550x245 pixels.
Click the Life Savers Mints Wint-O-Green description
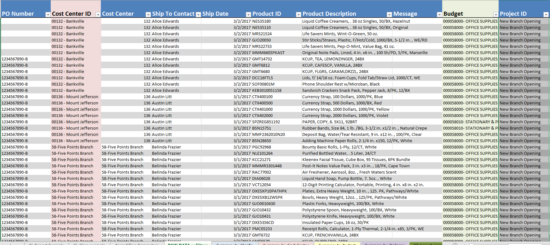click(340, 34)
